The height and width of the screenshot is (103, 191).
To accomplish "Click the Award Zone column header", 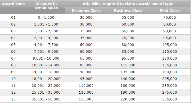I will tap(13, 7).
